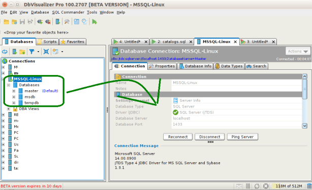312x190 pixels.
Task: Open tool properties hammer and wrench icon
Action: [x=67, y=22]
